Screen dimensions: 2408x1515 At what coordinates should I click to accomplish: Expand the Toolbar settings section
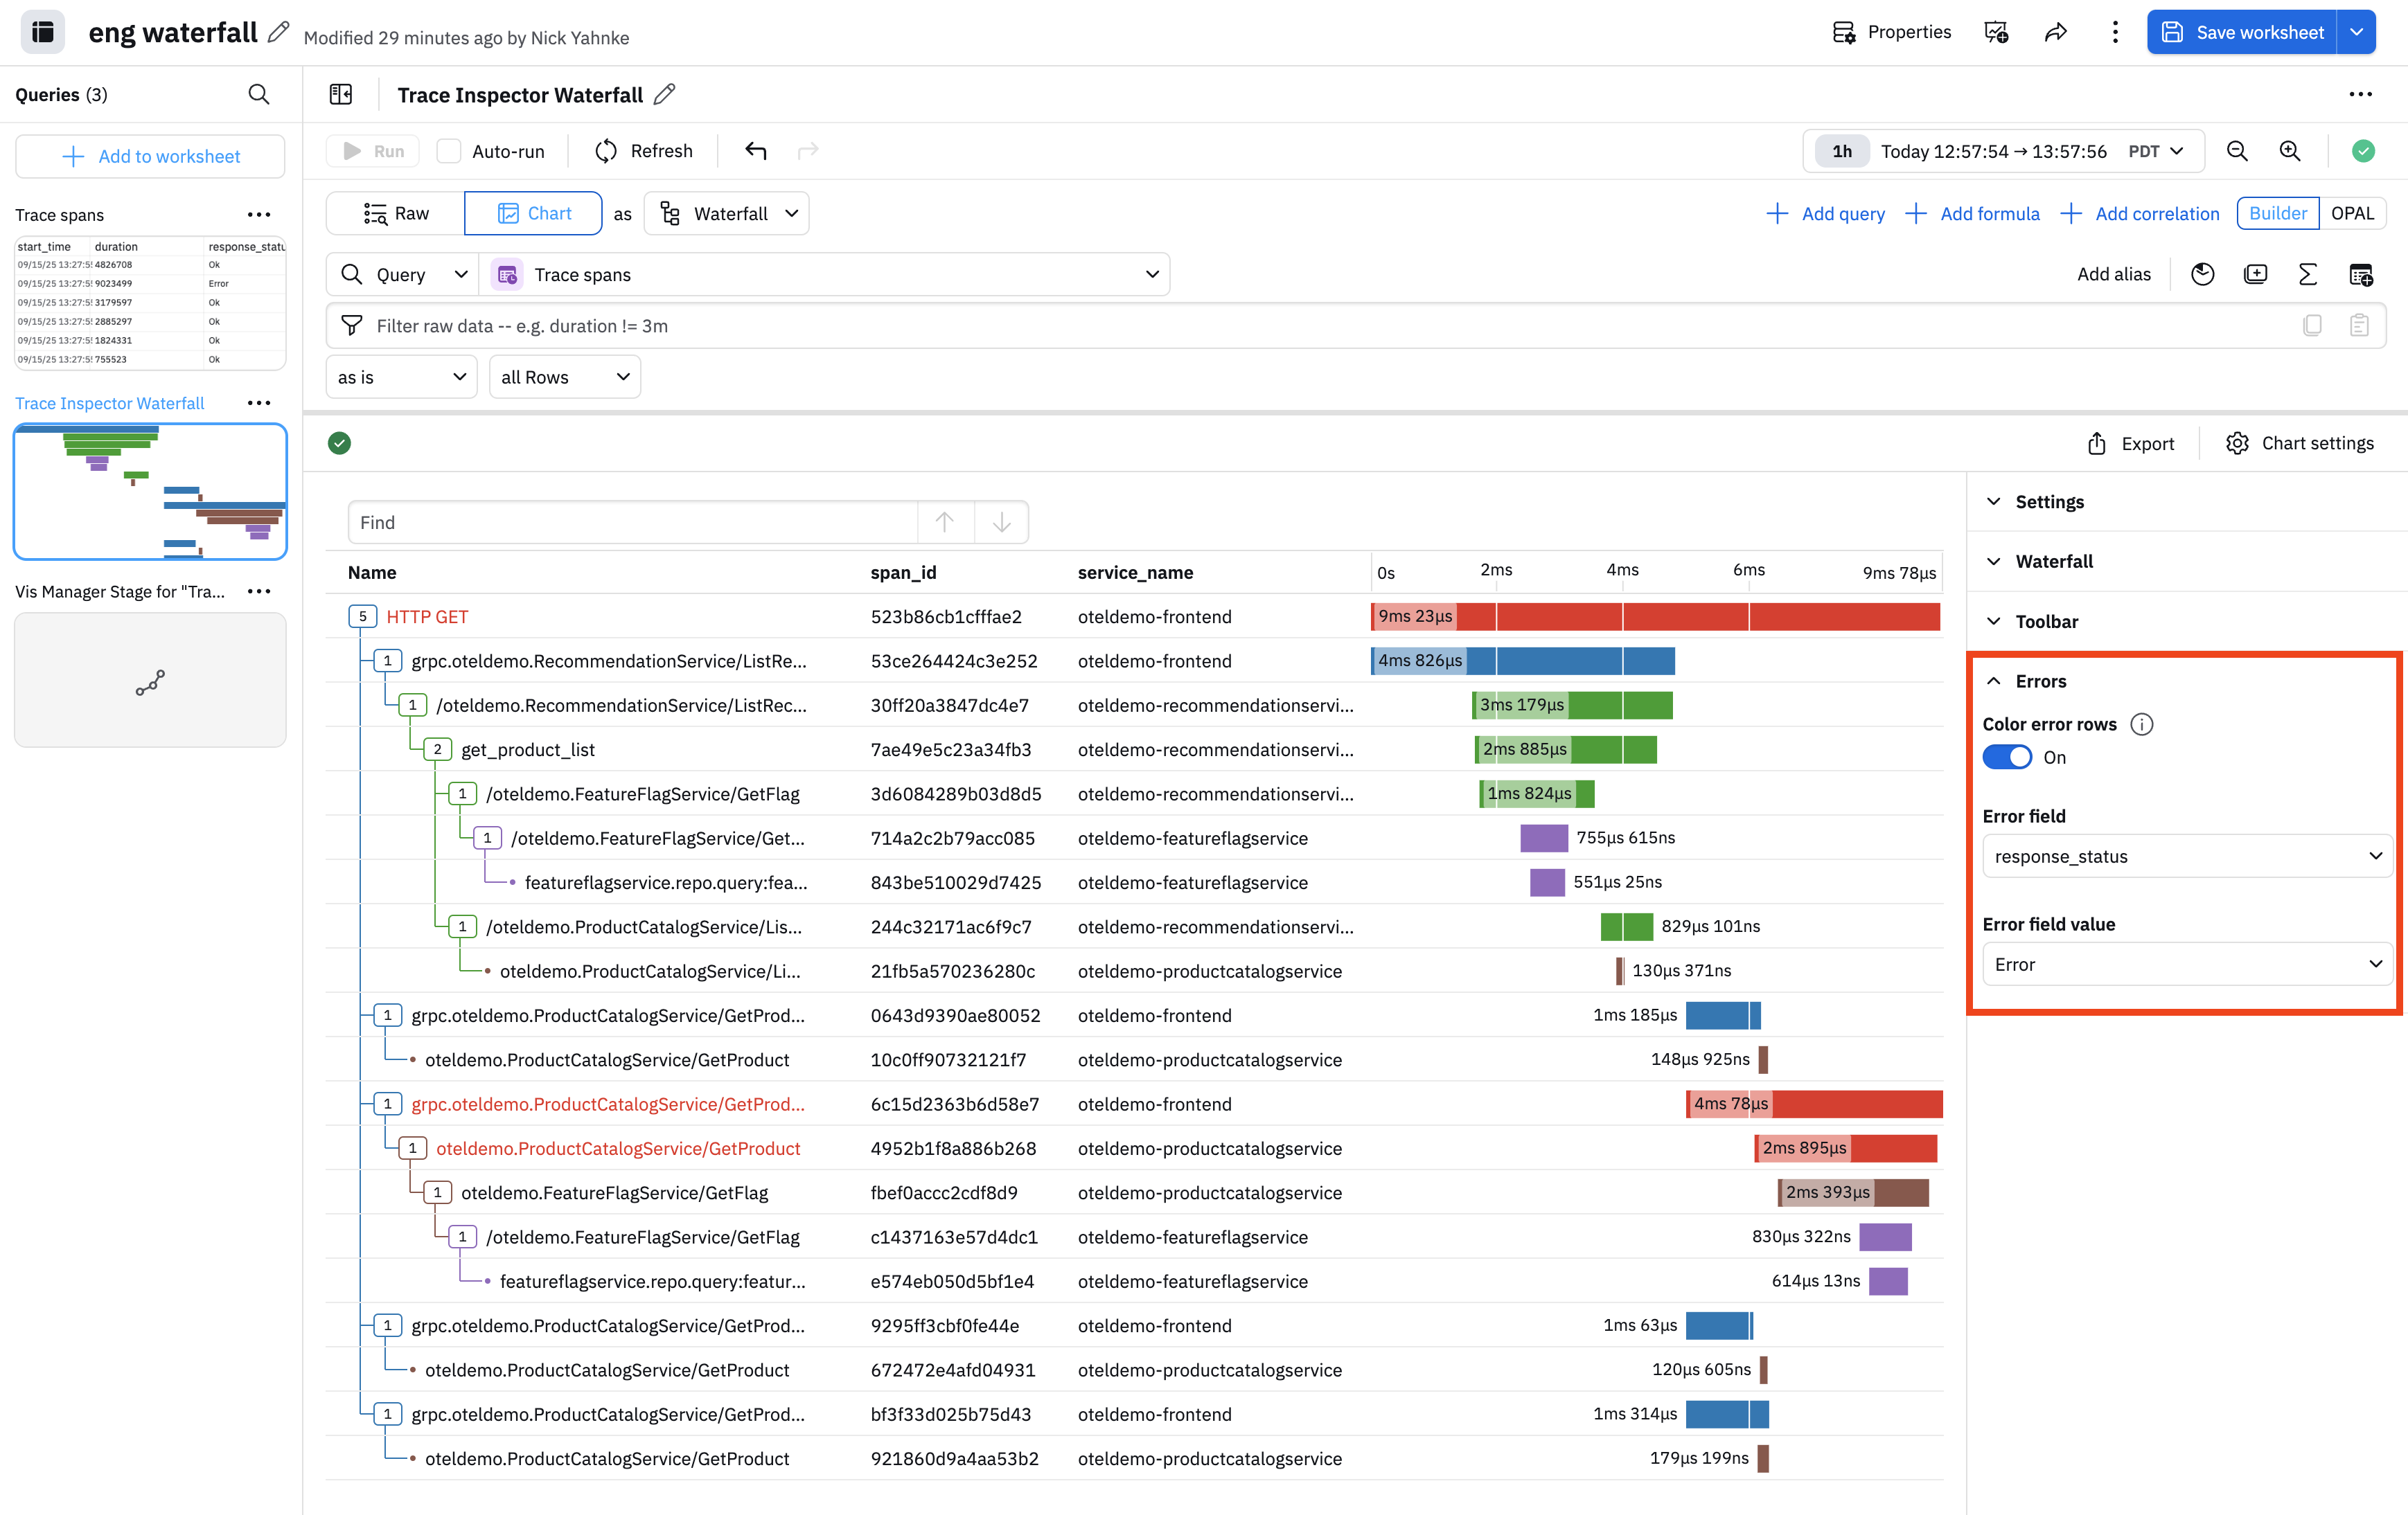pyautogui.click(x=2046, y=622)
